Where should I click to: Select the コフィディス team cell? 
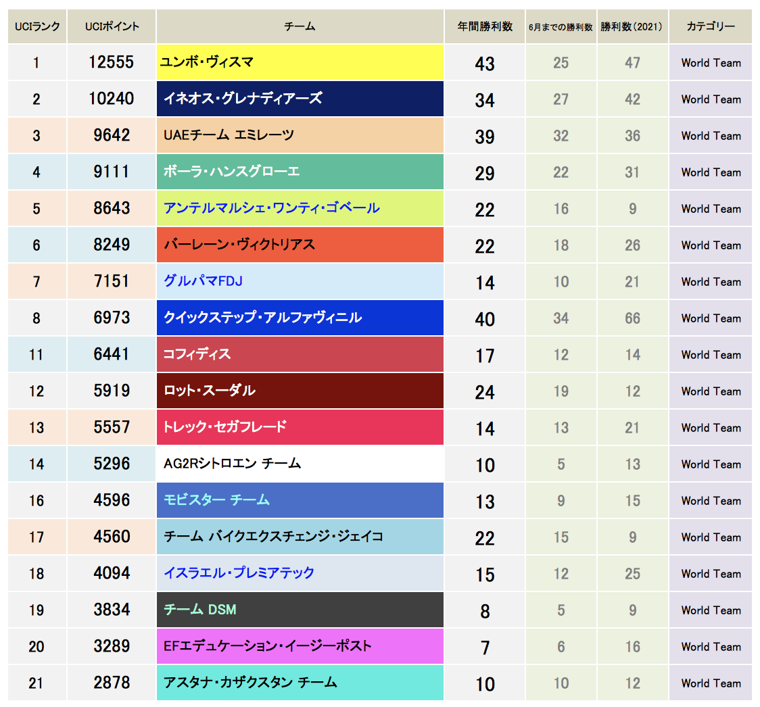[x=300, y=354]
